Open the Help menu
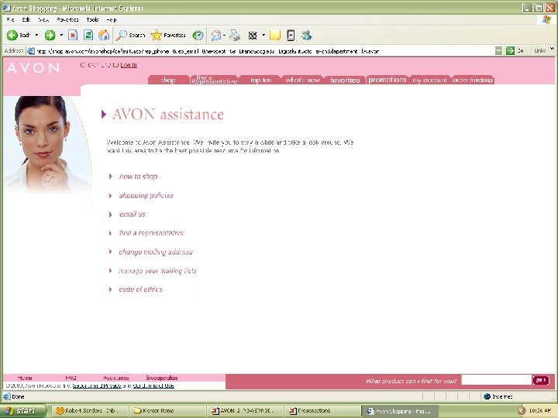This screenshot has height=418, width=558. click(x=112, y=19)
